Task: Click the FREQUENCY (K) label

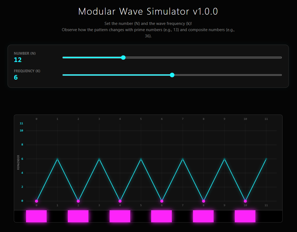Action: click(x=27, y=71)
